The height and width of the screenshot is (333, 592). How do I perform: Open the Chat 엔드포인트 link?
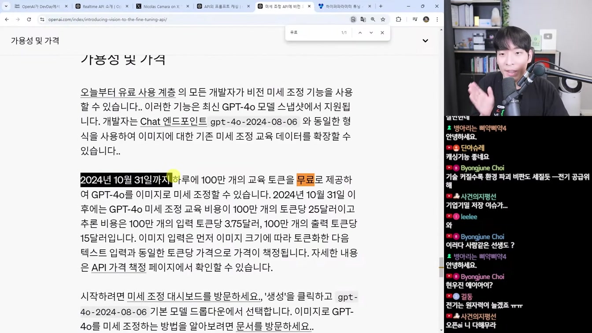pos(173,122)
